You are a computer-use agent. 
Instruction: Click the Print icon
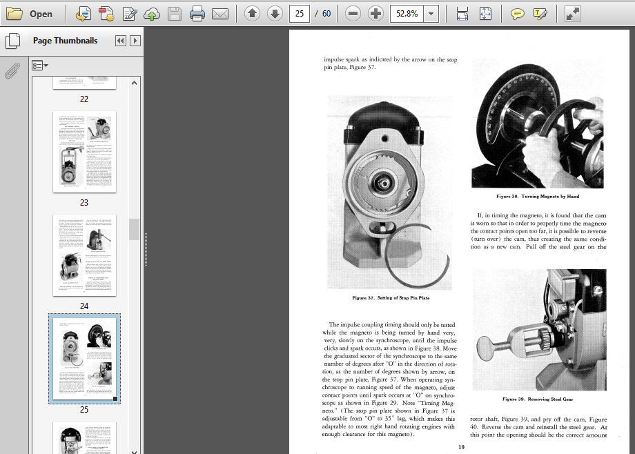[197, 14]
